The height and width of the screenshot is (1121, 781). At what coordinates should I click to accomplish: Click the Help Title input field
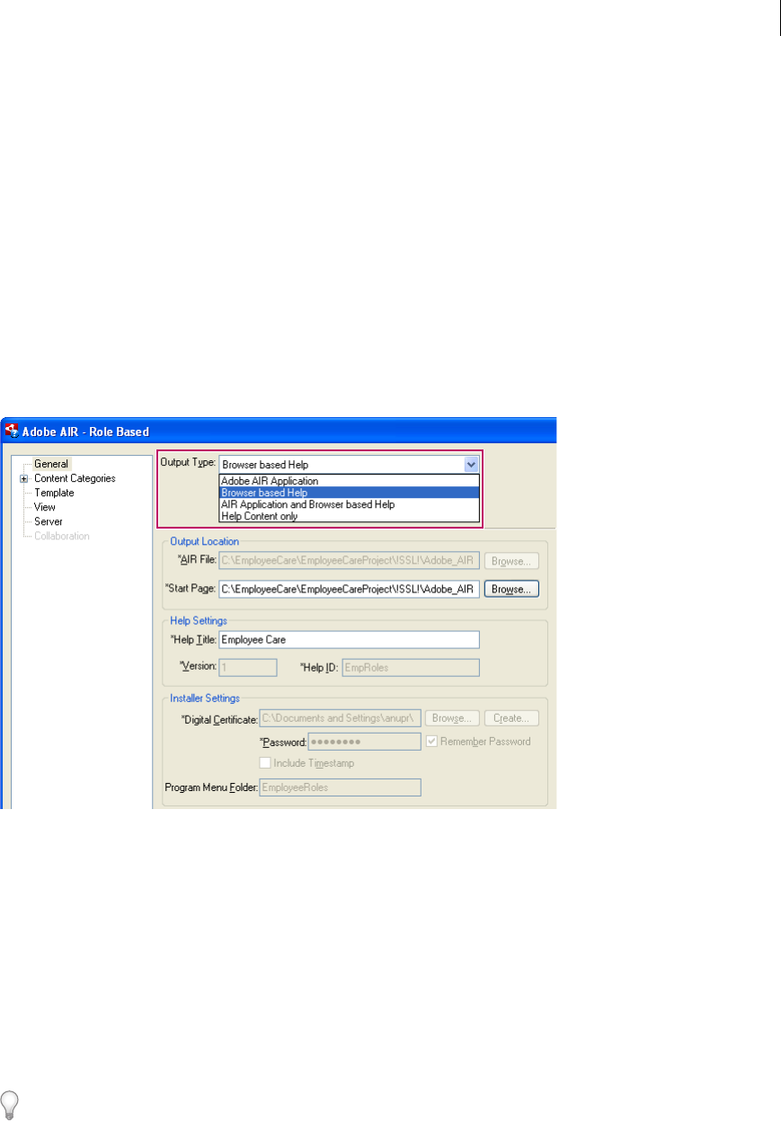(x=349, y=639)
